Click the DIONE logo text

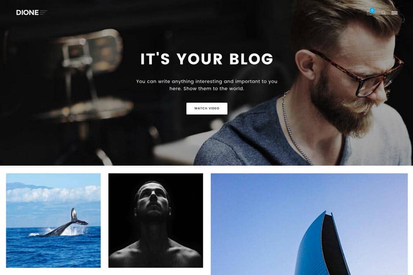(27, 13)
